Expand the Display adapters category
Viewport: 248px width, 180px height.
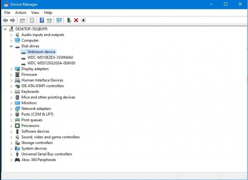(11, 69)
